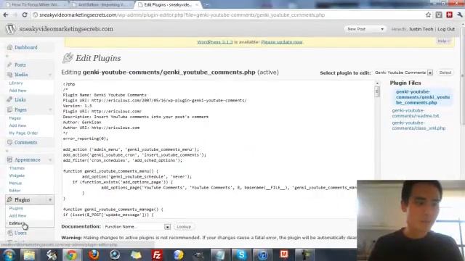The image size is (465, 261).
Task: Collapse the Plugins menu arrow
Action: (50, 200)
